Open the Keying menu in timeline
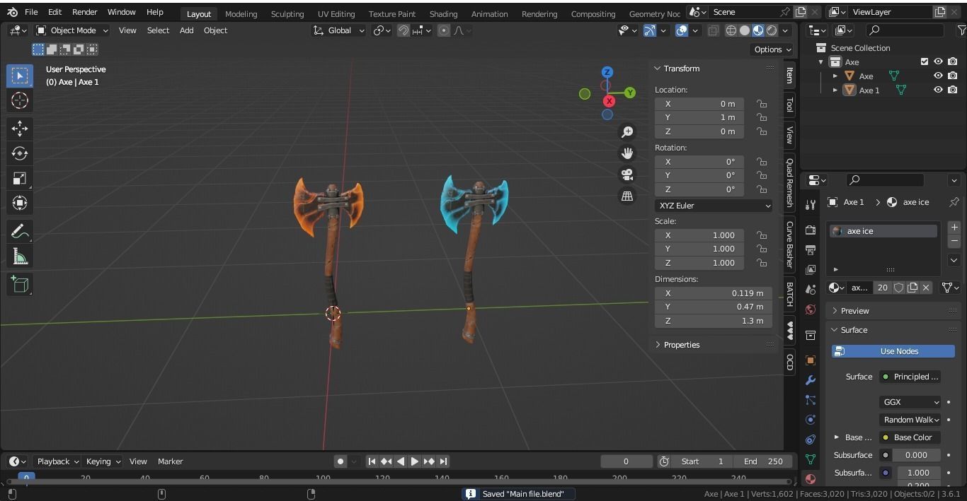The width and height of the screenshot is (967, 501). point(103,461)
